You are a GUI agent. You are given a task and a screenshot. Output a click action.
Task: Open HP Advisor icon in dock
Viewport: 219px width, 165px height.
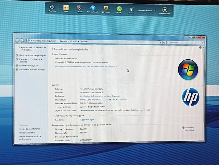click(x=52, y=8)
